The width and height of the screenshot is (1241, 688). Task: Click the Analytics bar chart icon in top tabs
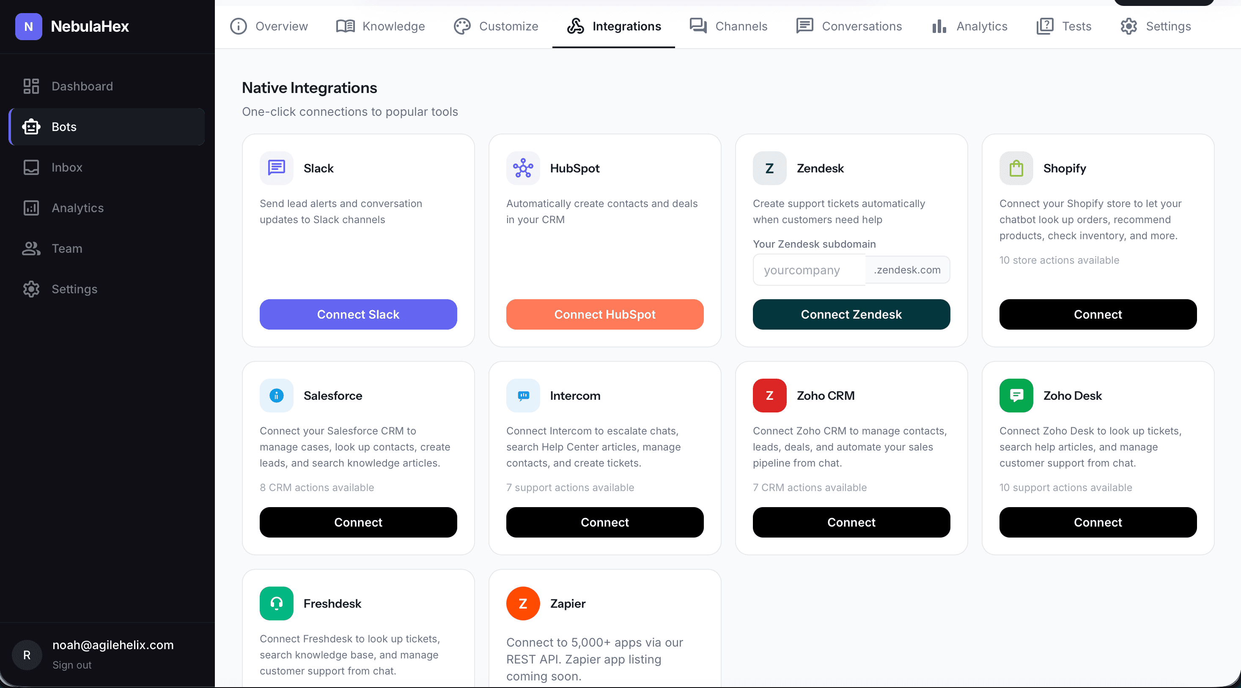pos(939,26)
